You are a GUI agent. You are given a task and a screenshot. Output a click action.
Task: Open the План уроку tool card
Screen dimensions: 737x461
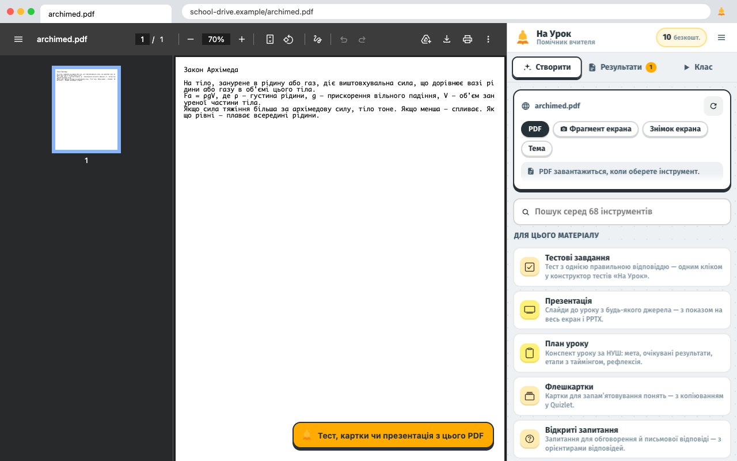622,353
